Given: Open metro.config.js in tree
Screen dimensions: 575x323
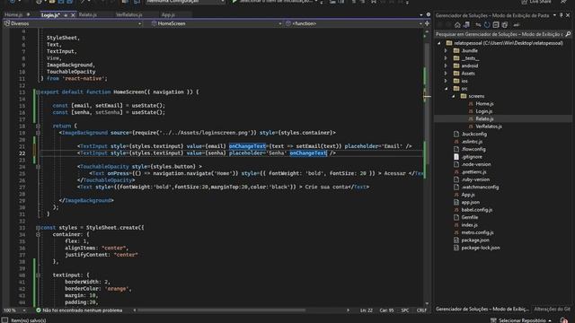Looking at the screenshot, I should [x=477, y=232].
